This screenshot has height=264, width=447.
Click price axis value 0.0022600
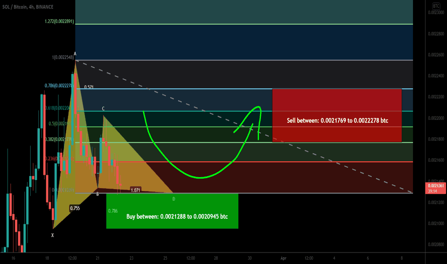point(436,55)
